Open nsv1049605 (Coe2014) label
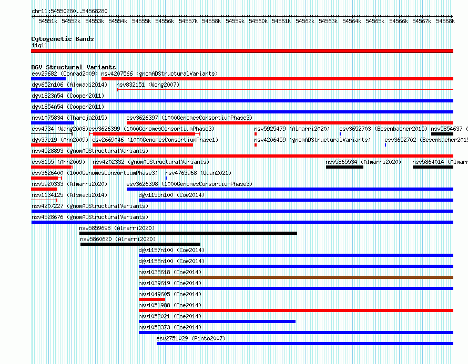The height and width of the screenshot is (364, 468). coord(170,294)
